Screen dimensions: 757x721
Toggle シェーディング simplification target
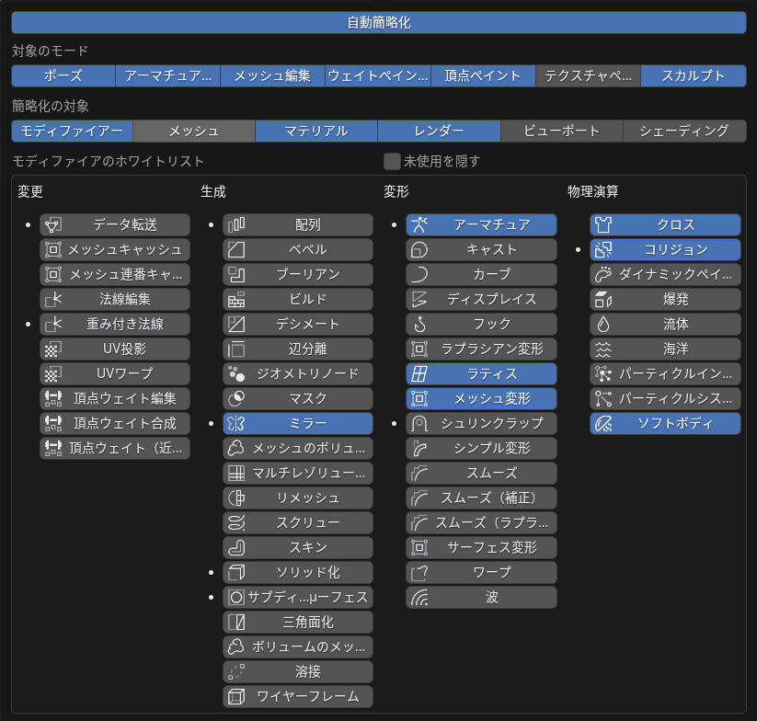pyautogui.click(x=684, y=131)
